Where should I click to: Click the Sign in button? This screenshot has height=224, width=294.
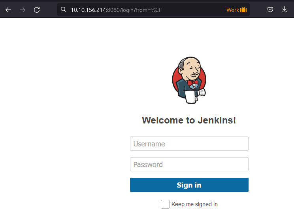[x=189, y=185]
